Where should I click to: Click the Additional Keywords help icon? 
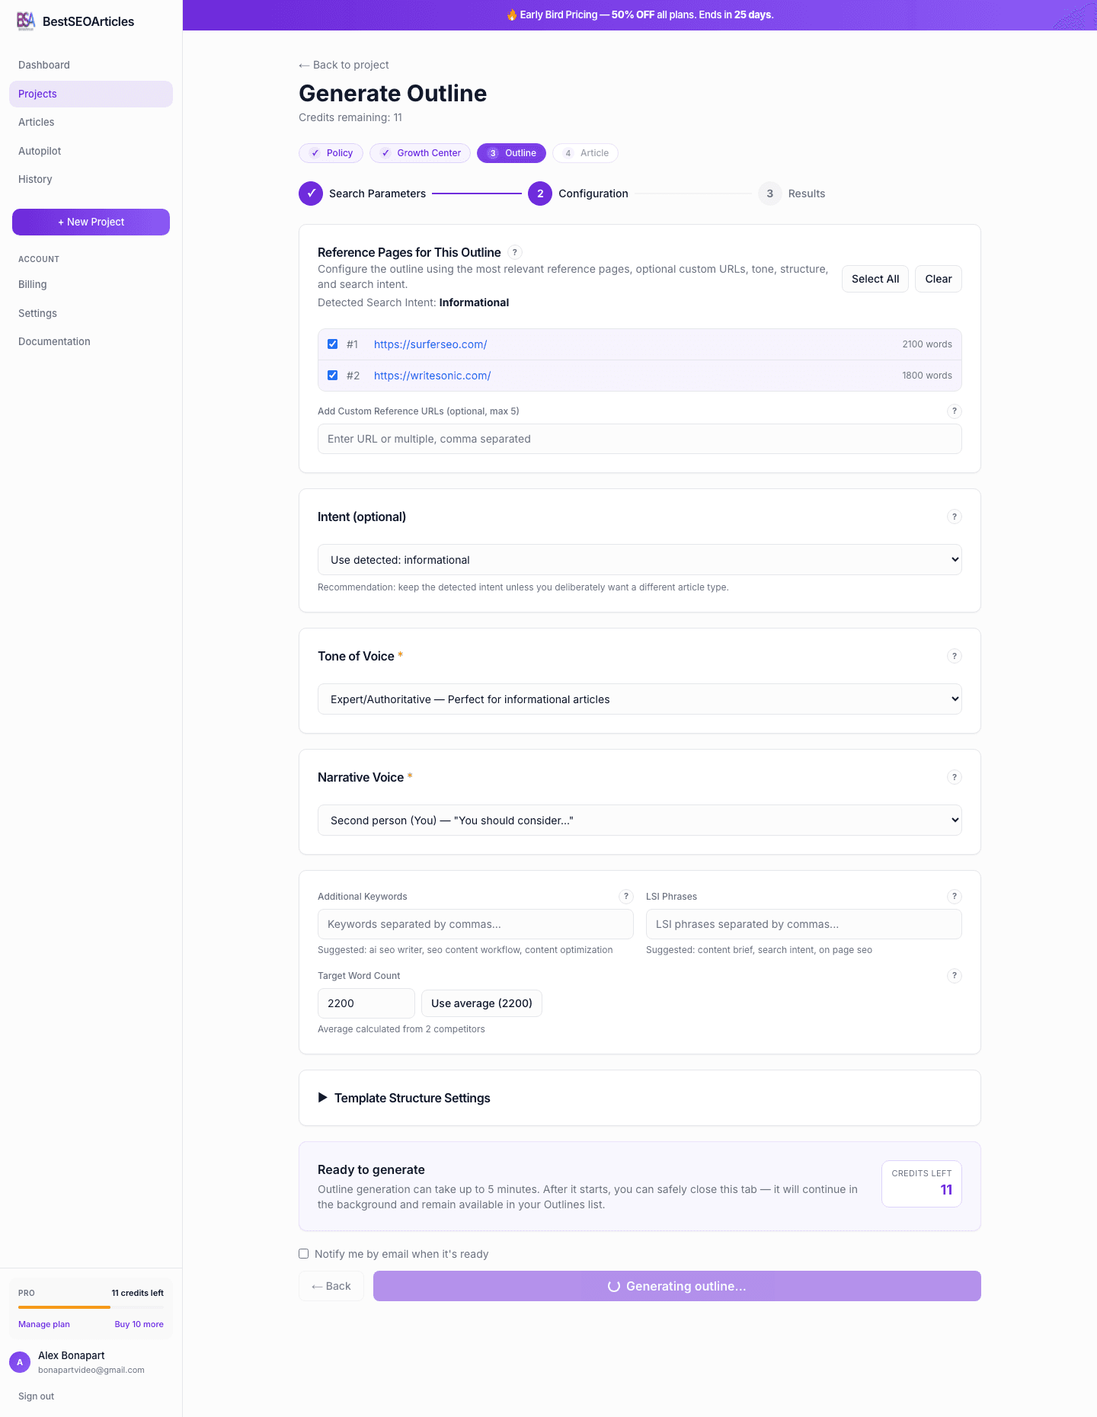[625, 897]
